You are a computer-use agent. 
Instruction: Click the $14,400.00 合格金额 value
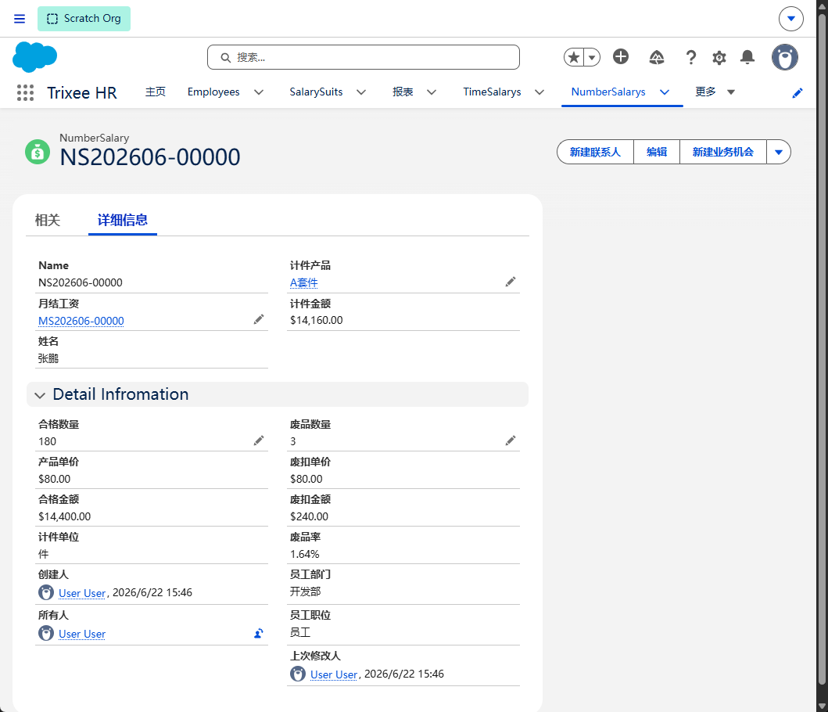pyautogui.click(x=64, y=516)
